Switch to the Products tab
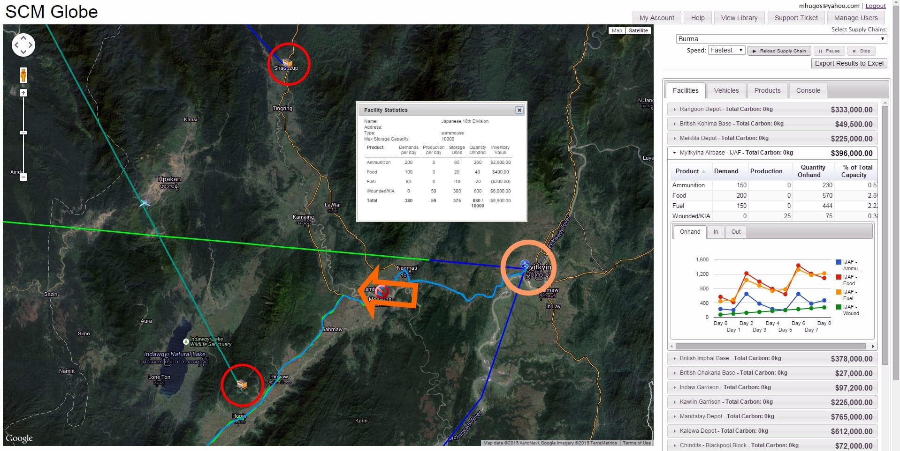Screen dimensions: 900x451 [x=768, y=90]
